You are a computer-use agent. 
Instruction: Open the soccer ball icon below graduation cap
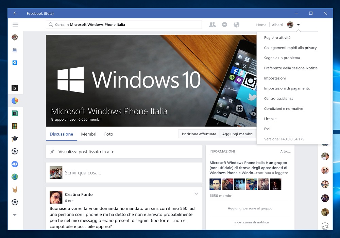[15, 151]
